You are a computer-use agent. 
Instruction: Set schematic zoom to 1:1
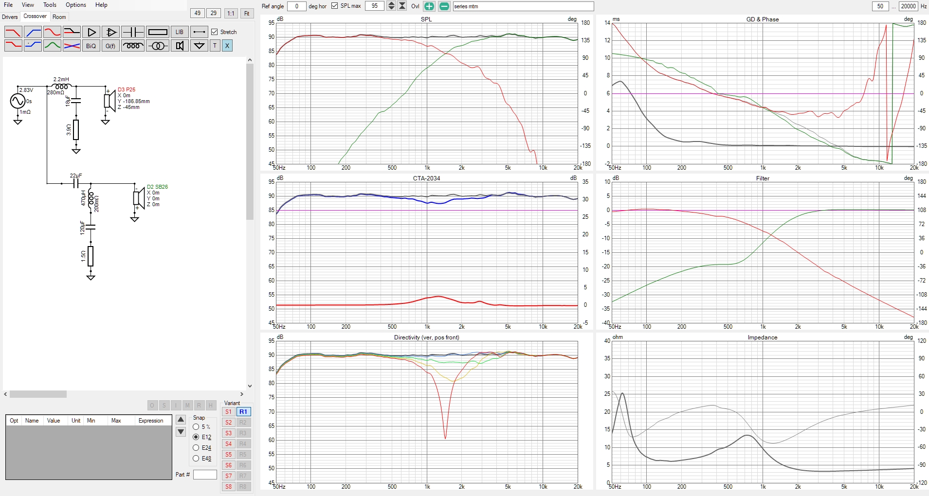(231, 14)
